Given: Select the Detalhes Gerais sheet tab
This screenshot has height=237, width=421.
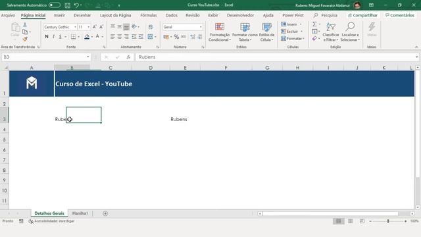Looking at the screenshot, I should [49, 213].
